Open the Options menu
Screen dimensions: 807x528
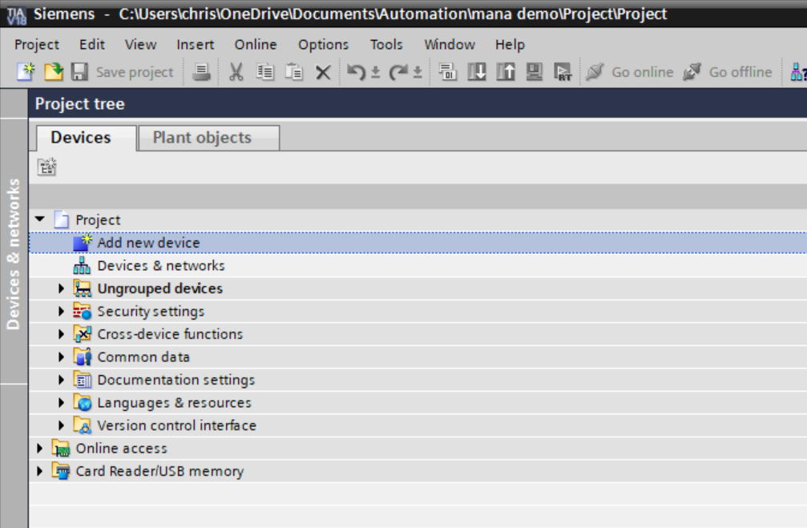pos(323,45)
